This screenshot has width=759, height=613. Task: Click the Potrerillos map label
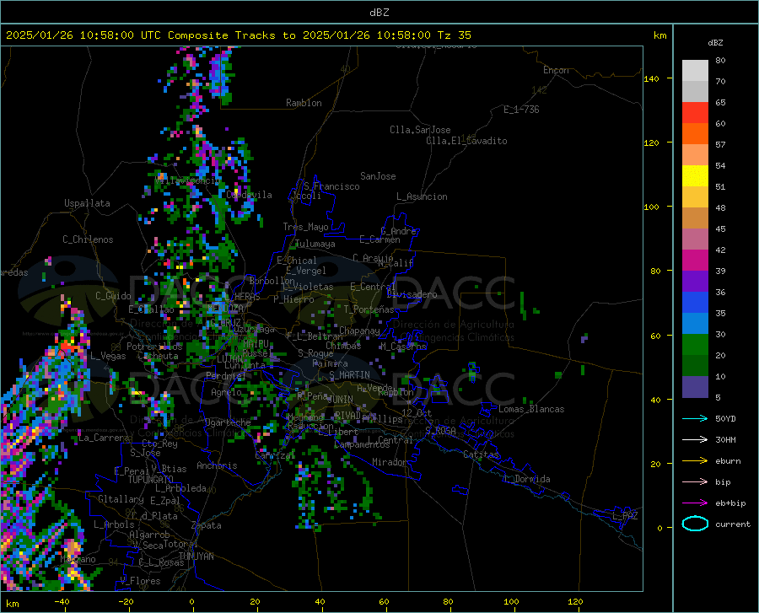(x=154, y=347)
